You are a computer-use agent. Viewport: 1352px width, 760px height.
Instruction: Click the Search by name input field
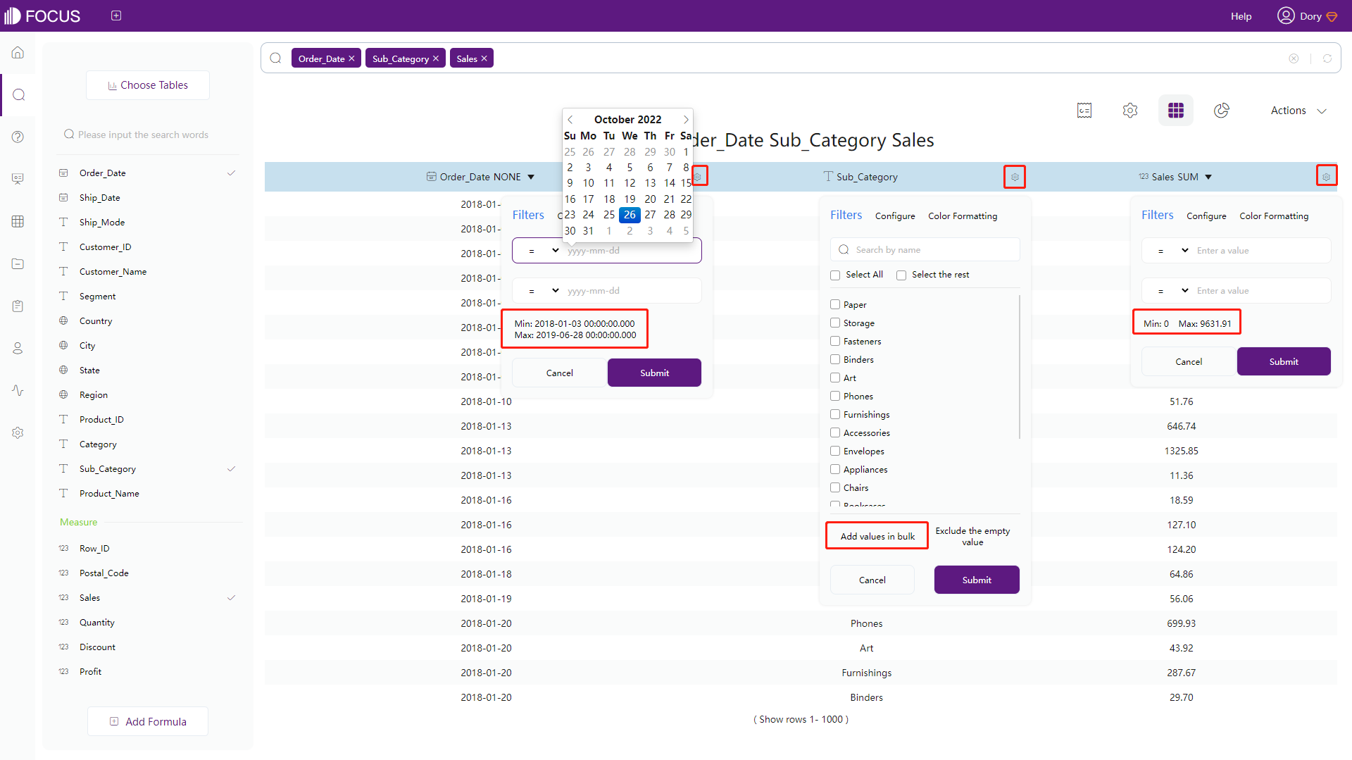coord(925,250)
